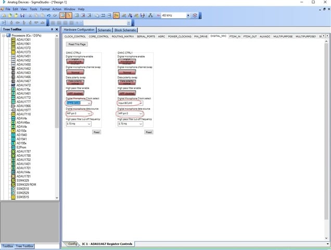Toggle DMIC CTRL1 channel swap Normal button
This screenshot has height=250, width=331.
click(127, 72)
